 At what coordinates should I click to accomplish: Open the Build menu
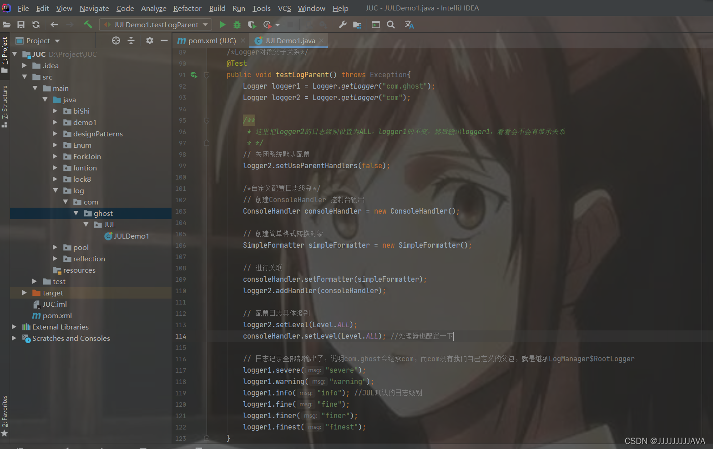coord(217,8)
